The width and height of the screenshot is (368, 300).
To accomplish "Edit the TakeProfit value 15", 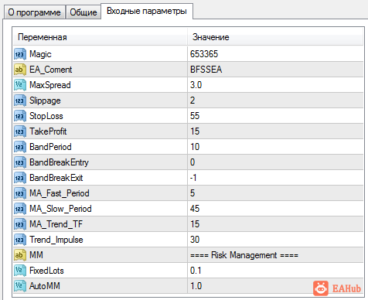I will click(275, 131).
